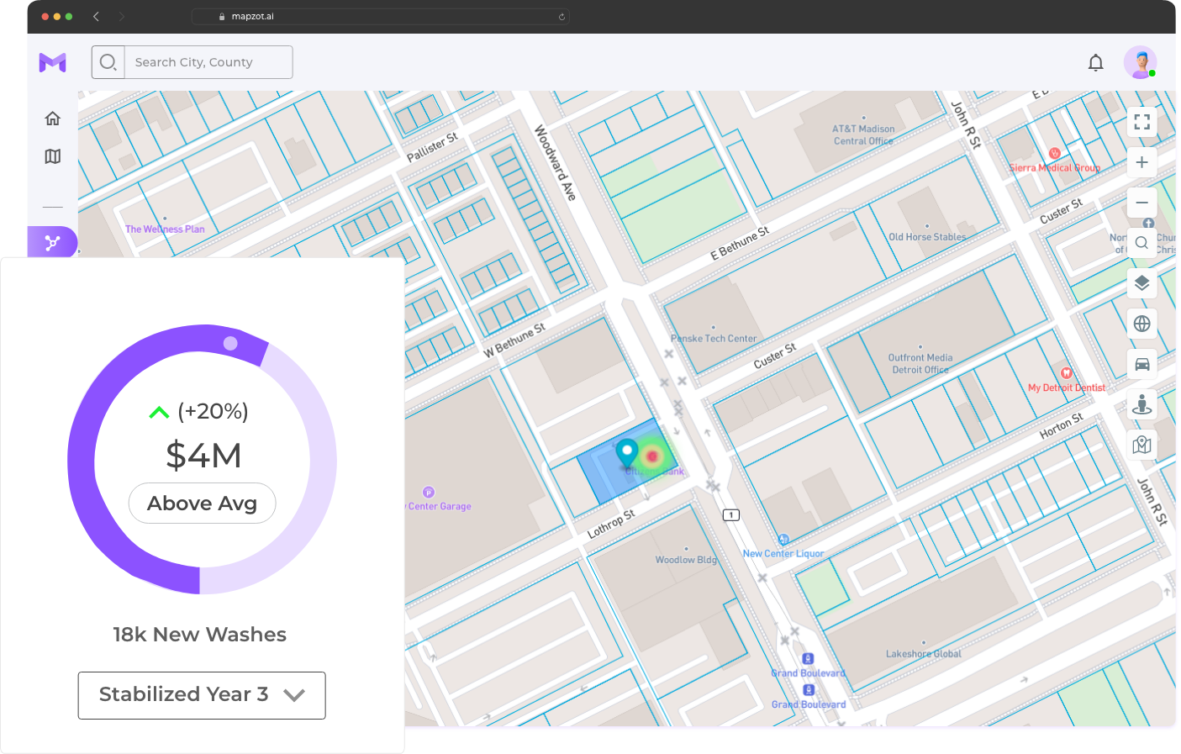Click the (+20%) growth indicator
The image size is (1181, 754).
pyautogui.click(x=199, y=411)
